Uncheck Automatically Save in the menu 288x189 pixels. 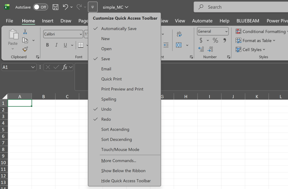coord(124,29)
